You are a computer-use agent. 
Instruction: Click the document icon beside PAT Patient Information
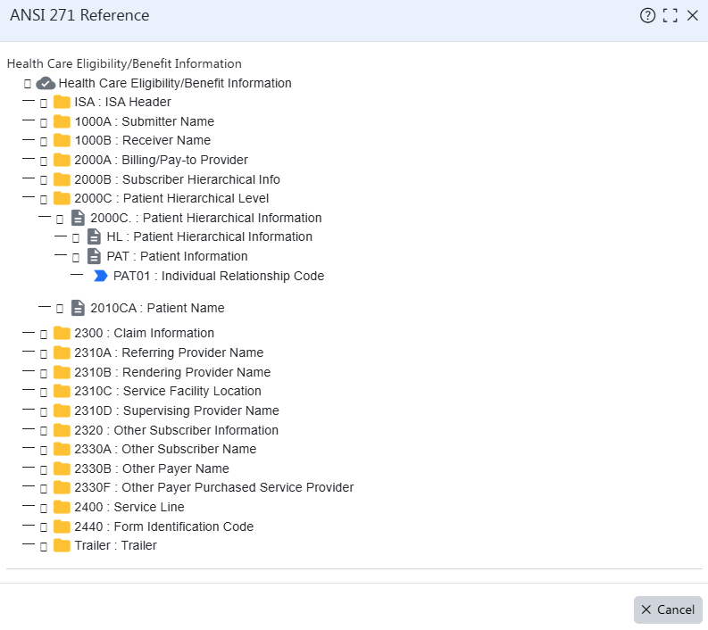[x=94, y=256]
